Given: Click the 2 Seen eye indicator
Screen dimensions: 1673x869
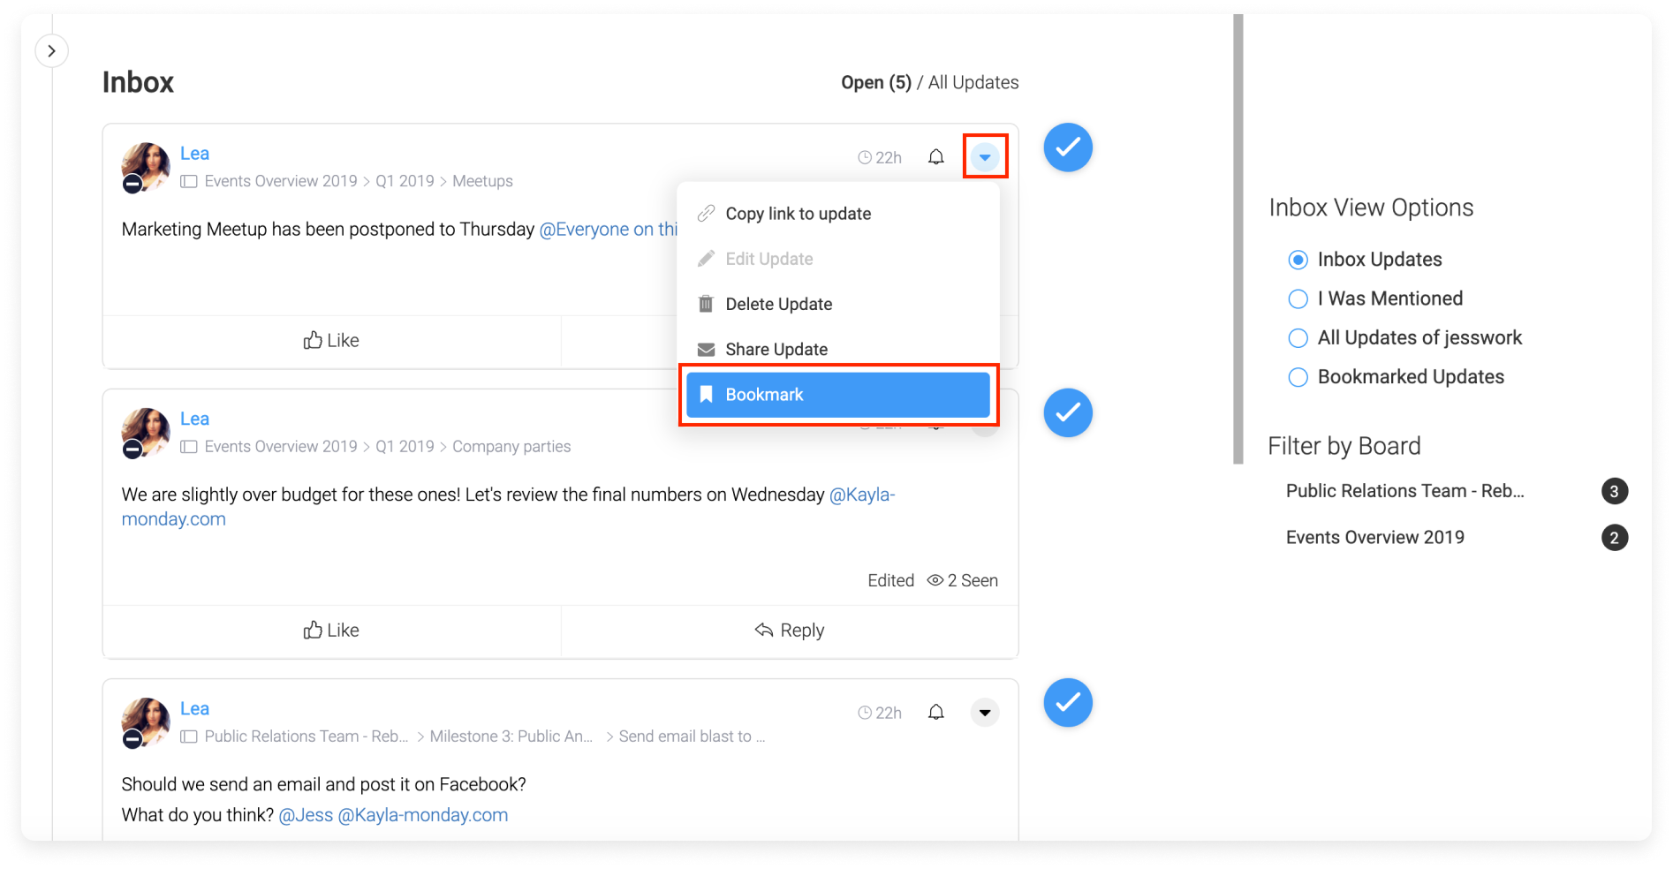Looking at the screenshot, I should pyautogui.click(x=963, y=580).
